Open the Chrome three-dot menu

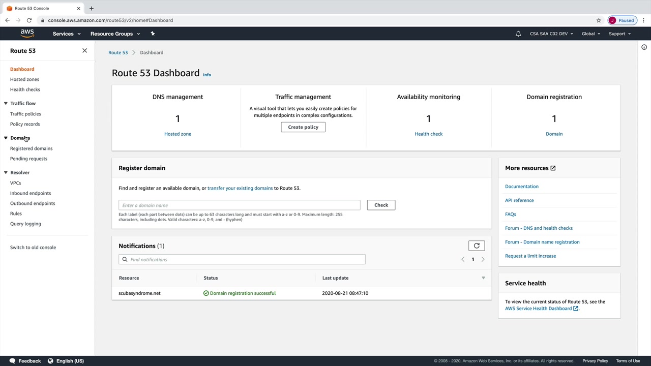[x=643, y=20]
